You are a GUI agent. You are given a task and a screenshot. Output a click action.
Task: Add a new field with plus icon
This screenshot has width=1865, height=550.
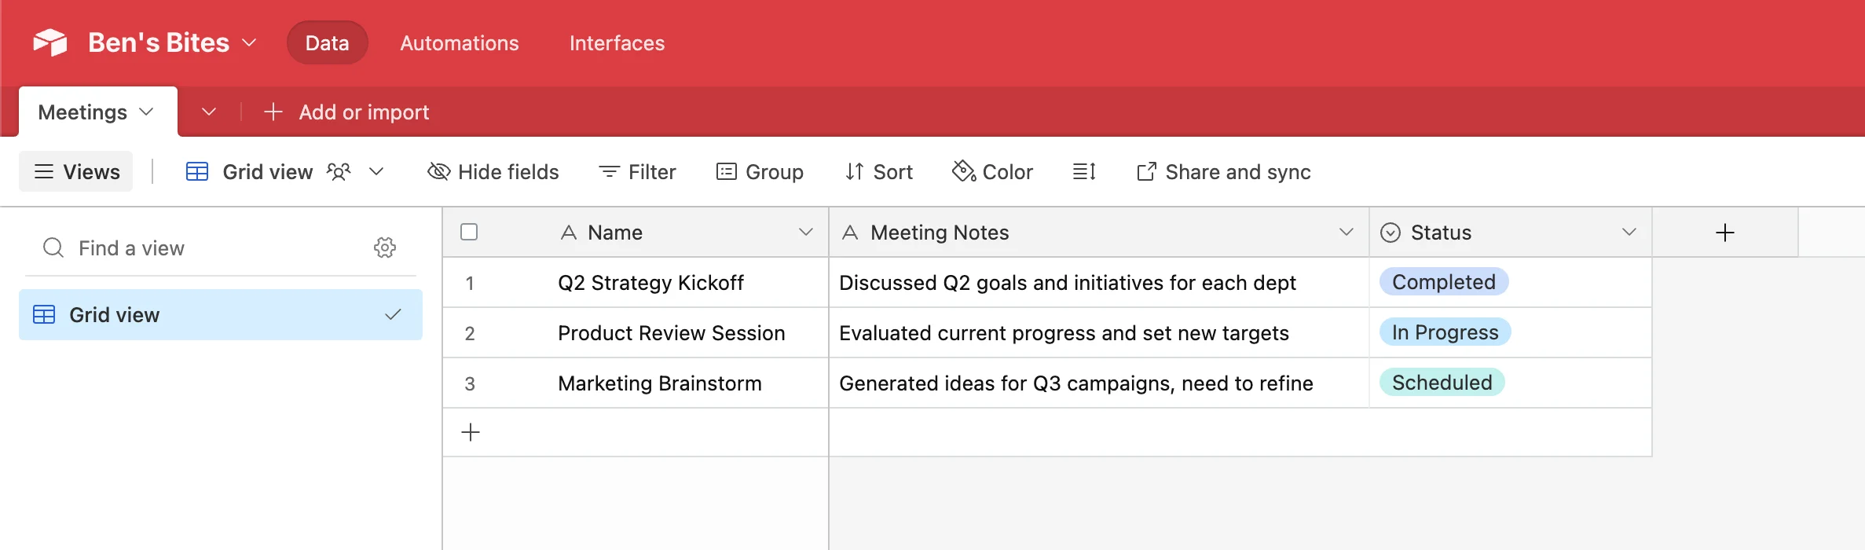(x=1724, y=233)
